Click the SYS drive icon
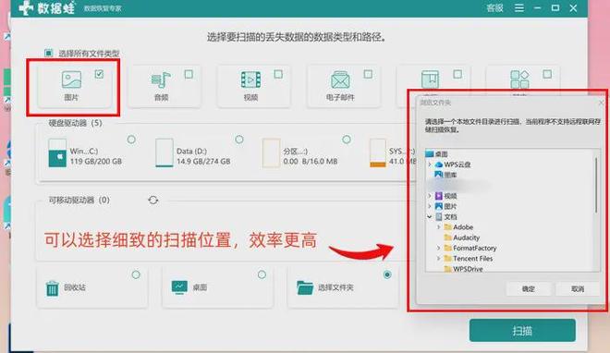This screenshot has width=610, height=353. pyautogui.click(x=378, y=153)
